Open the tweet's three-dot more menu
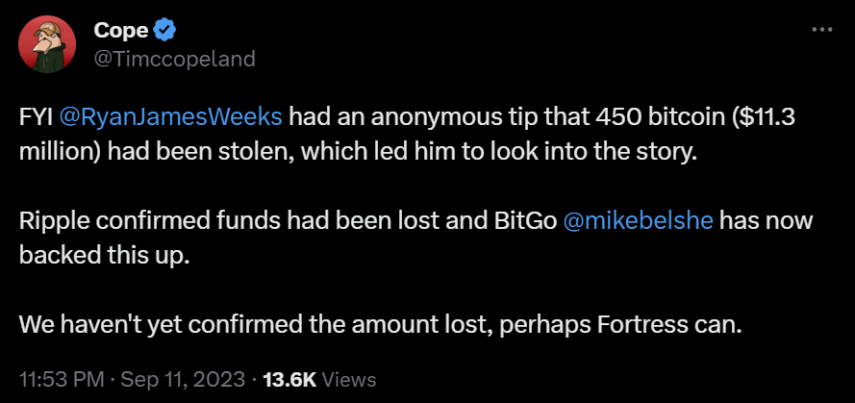The height and width of the screenshot is (403, 855). click(x=821, y=29)
